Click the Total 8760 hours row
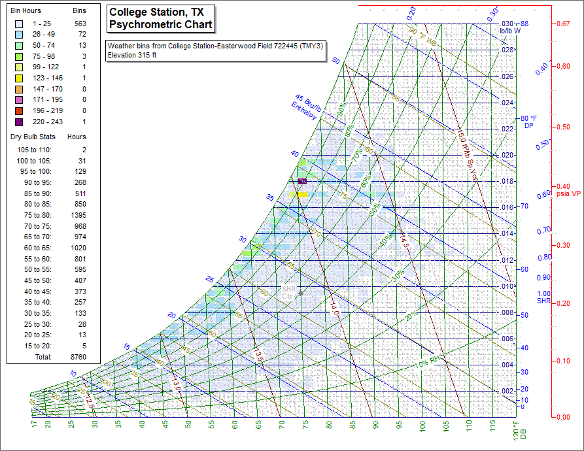Viewport: 584px width, 451px height. pos(52,358)
